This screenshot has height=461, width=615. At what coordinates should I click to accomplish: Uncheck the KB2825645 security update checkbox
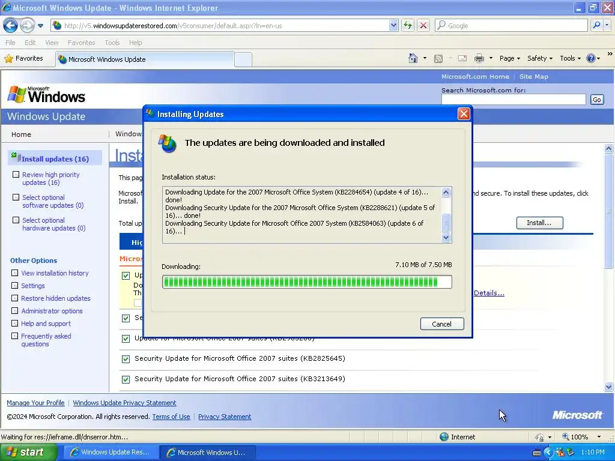click(126, 359)
